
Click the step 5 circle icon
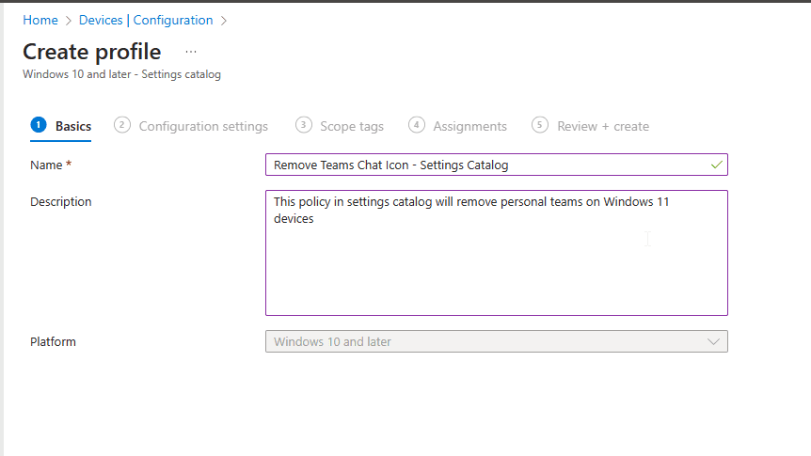(540, 125)
